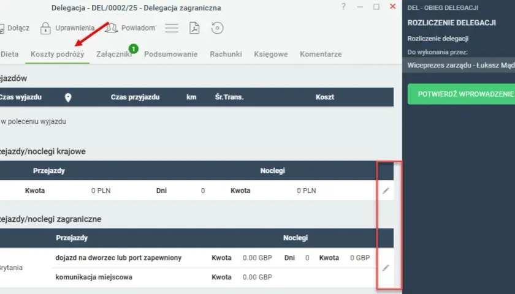Click the zagraniczne Przejazdy header
The image size is (515, 294).
coord(72,238)
